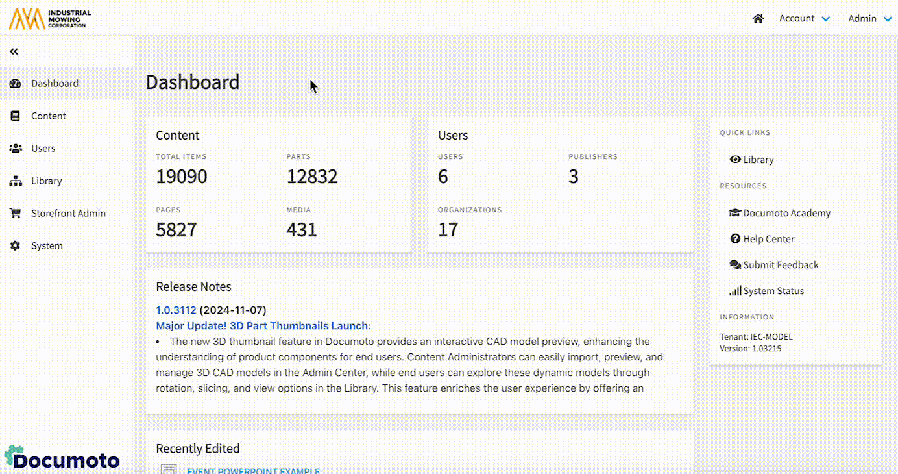Click the Major Update 3D Thumbnails heading
Image resolution: width=898 pixels, height=474 pixels.
pyautogui.click(x=263, y=326)
